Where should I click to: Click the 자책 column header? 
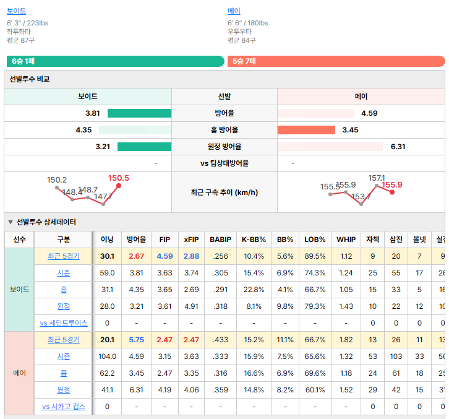pos(372,240)
